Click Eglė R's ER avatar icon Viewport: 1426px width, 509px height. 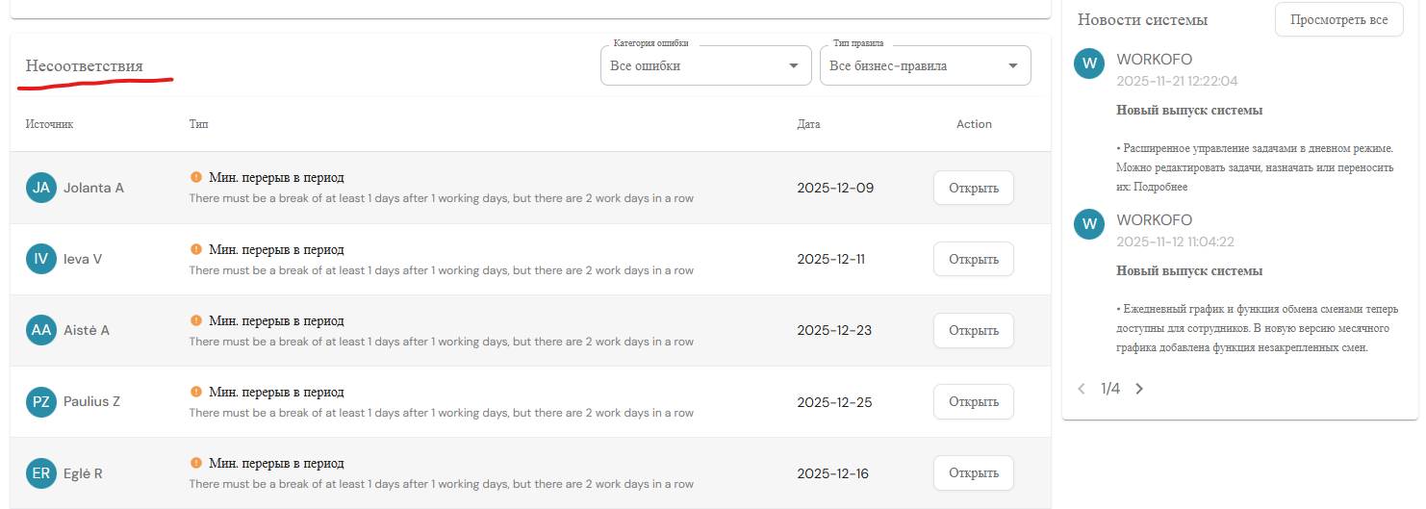[41, 472]
